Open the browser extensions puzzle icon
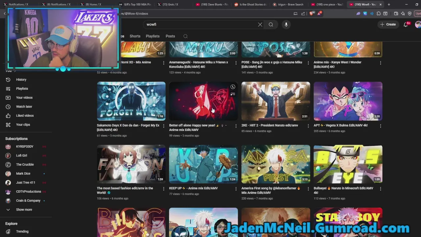 pyautogui.click(x=379, y=13)
